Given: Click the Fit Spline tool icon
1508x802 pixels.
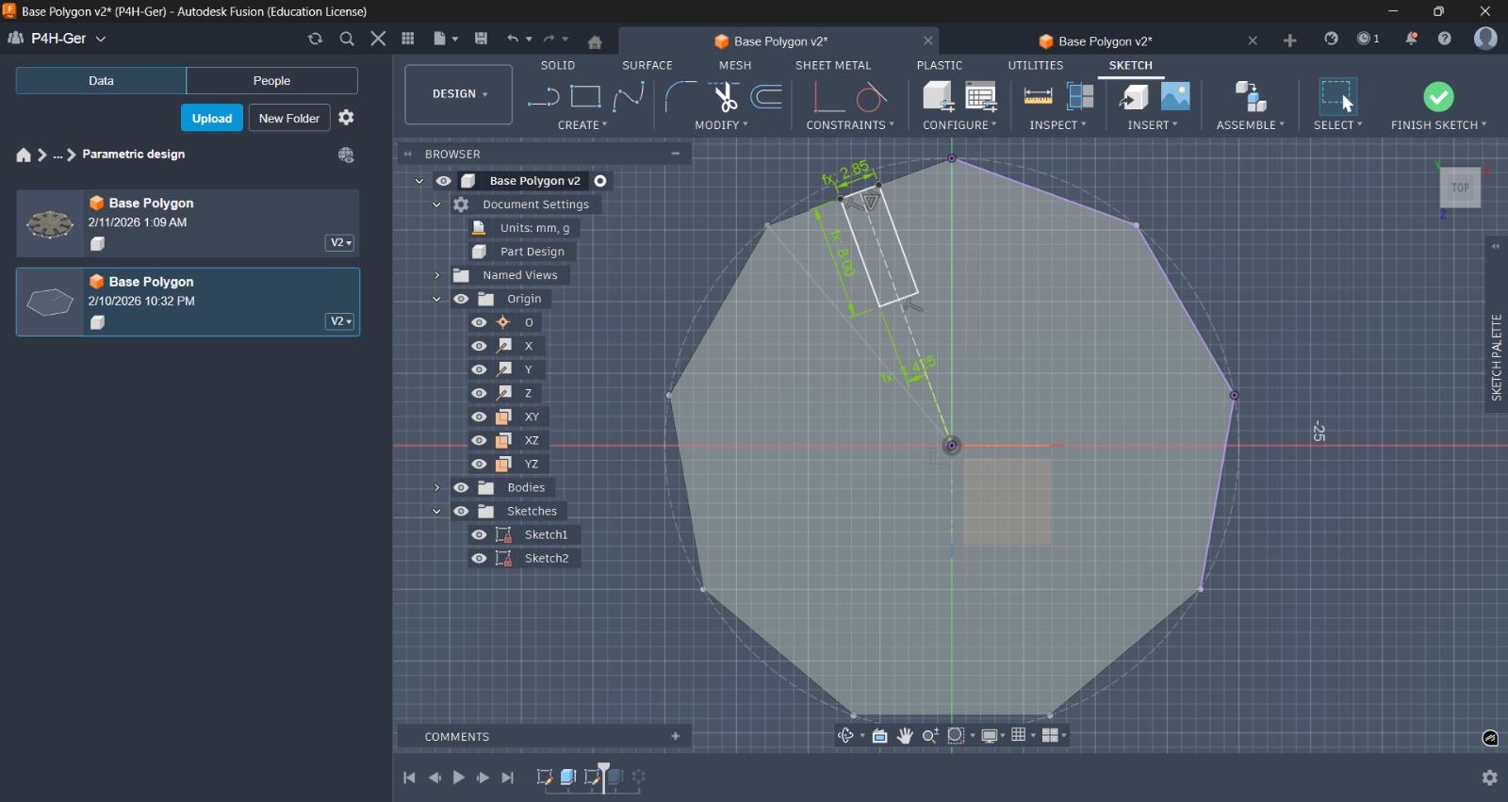Looking at the screenshot, I should pos(629,96).
